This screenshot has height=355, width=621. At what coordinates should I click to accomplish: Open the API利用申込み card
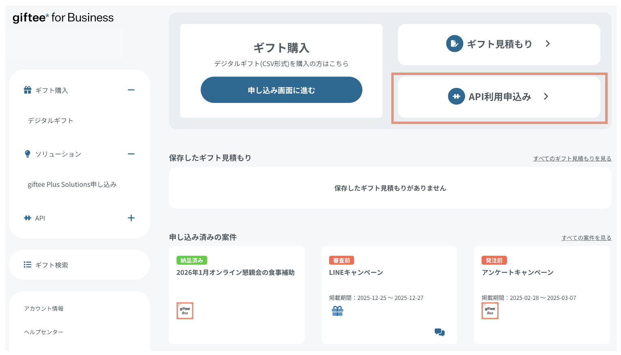(x=499, y=97)
